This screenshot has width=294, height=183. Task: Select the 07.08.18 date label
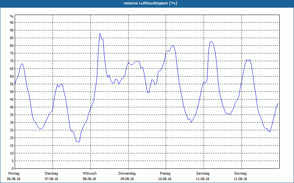coord(51,179)
